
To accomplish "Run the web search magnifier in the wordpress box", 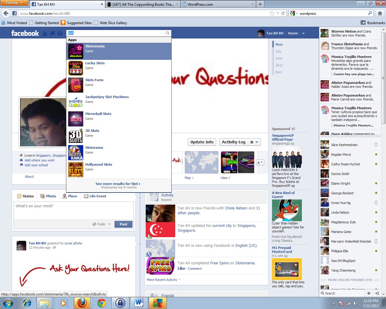I will click(x=370, y=13).
